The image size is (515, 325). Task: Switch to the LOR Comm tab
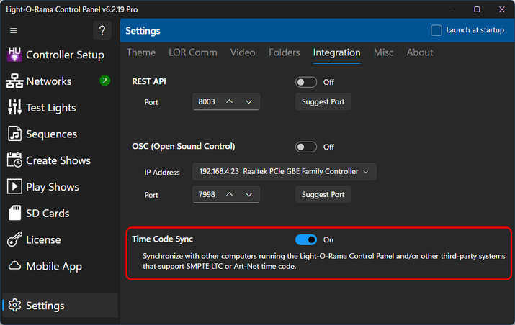(192, 52)
